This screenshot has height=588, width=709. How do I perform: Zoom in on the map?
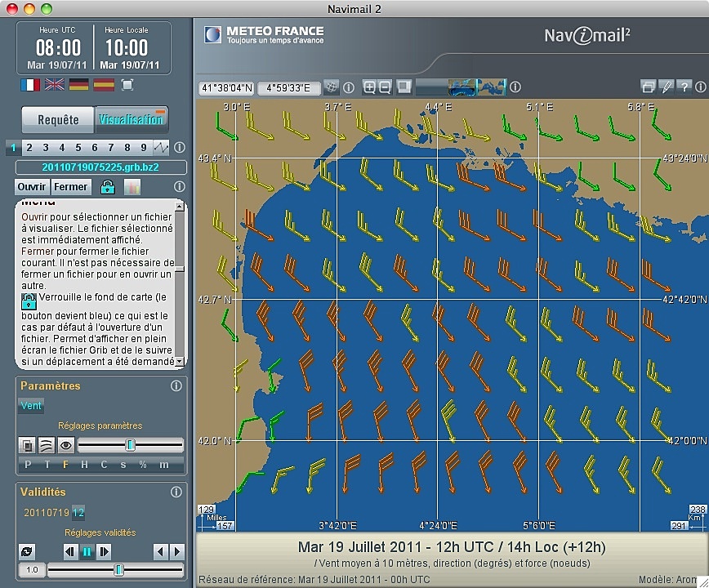[x=369, y=87]
